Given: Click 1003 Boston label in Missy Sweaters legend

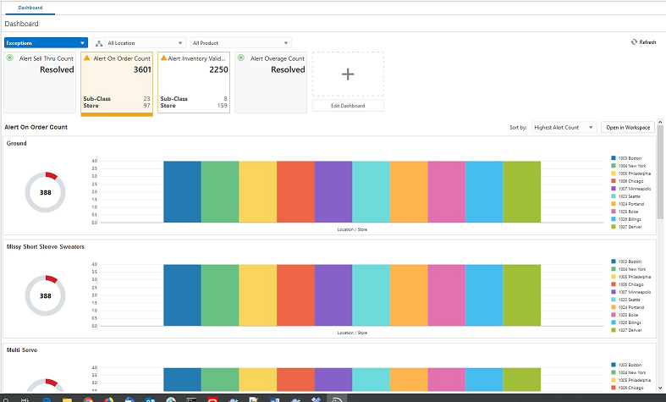Looking at the screenshot, I should click(x=630, y=262).
